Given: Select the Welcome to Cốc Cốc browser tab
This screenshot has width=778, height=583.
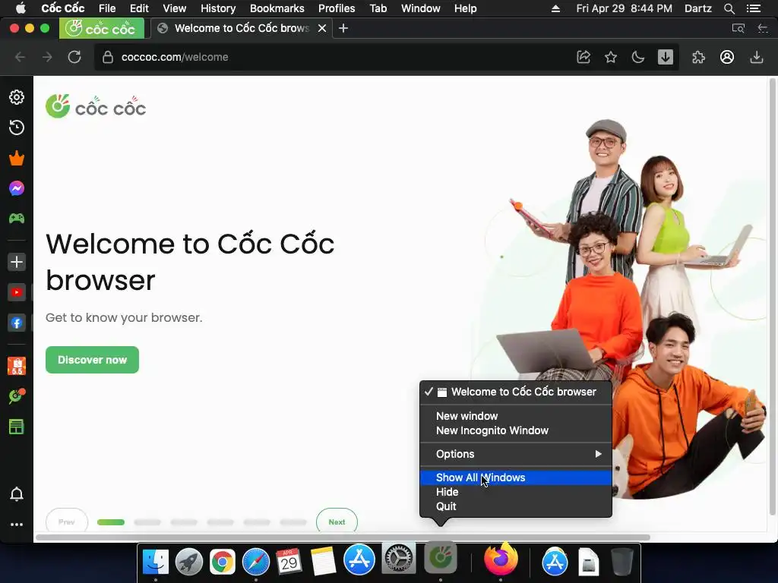Looking at the screenshot, I should pos(241,28).
